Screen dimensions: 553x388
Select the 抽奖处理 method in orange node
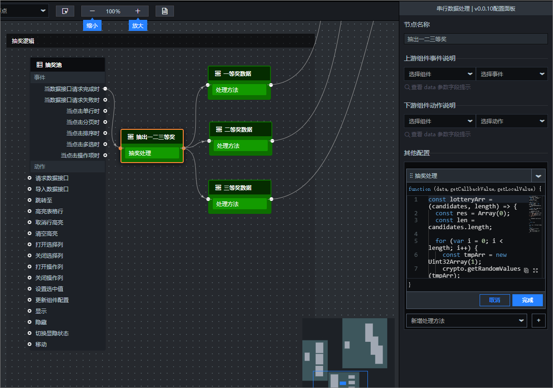pyautogui.click(x=152, y=153)
